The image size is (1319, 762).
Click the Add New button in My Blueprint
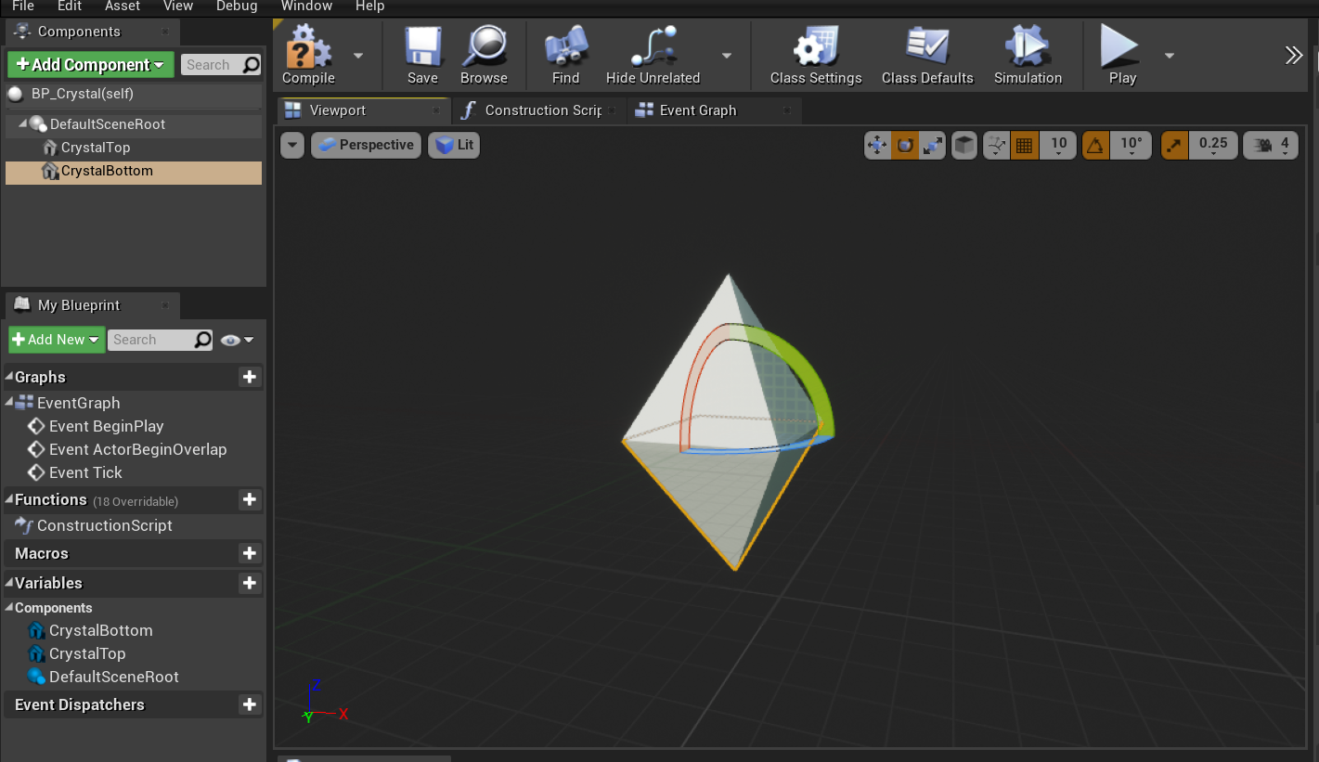pyautogui.click(x=58, y=340)
